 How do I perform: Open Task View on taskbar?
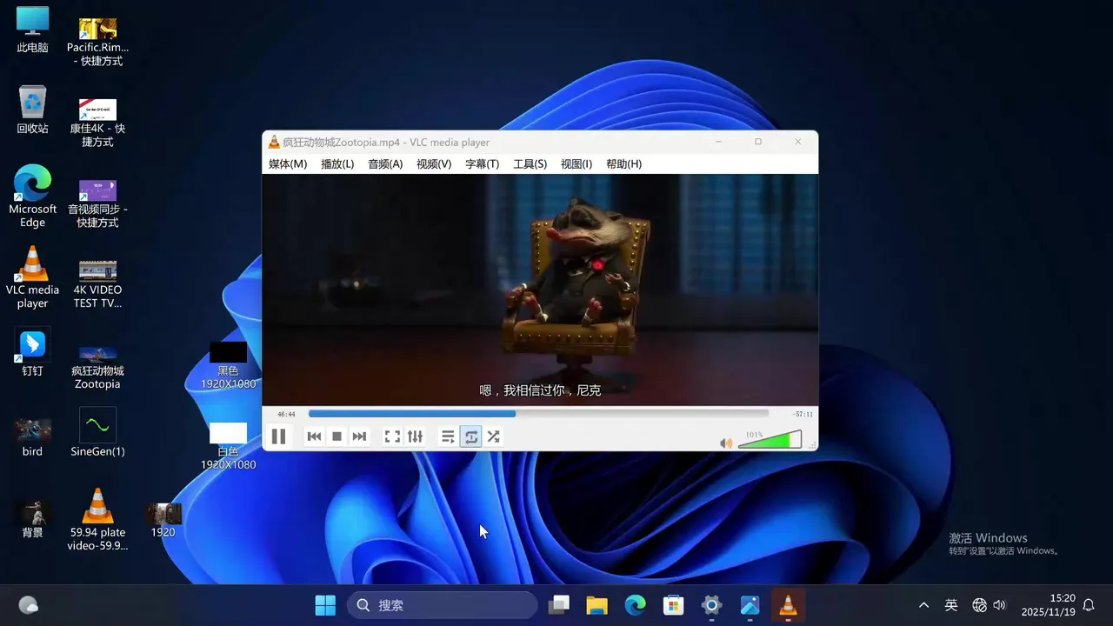pyautogui.click(x=559, y=605)
